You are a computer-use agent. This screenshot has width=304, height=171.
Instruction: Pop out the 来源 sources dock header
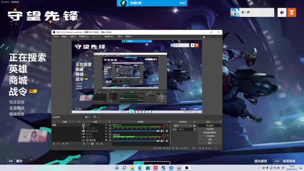point(109,122)
